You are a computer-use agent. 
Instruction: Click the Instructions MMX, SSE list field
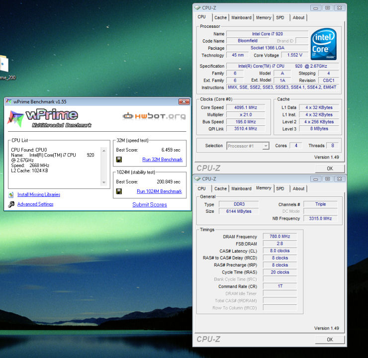(282, 88)
